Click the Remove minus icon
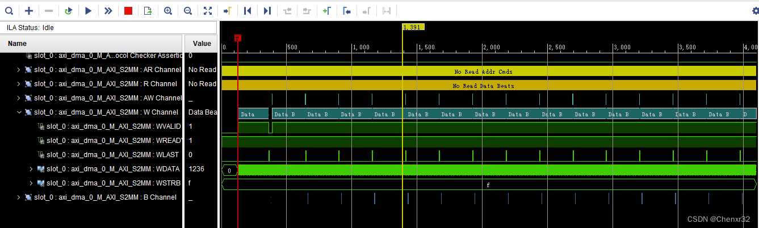 point(49,10)
